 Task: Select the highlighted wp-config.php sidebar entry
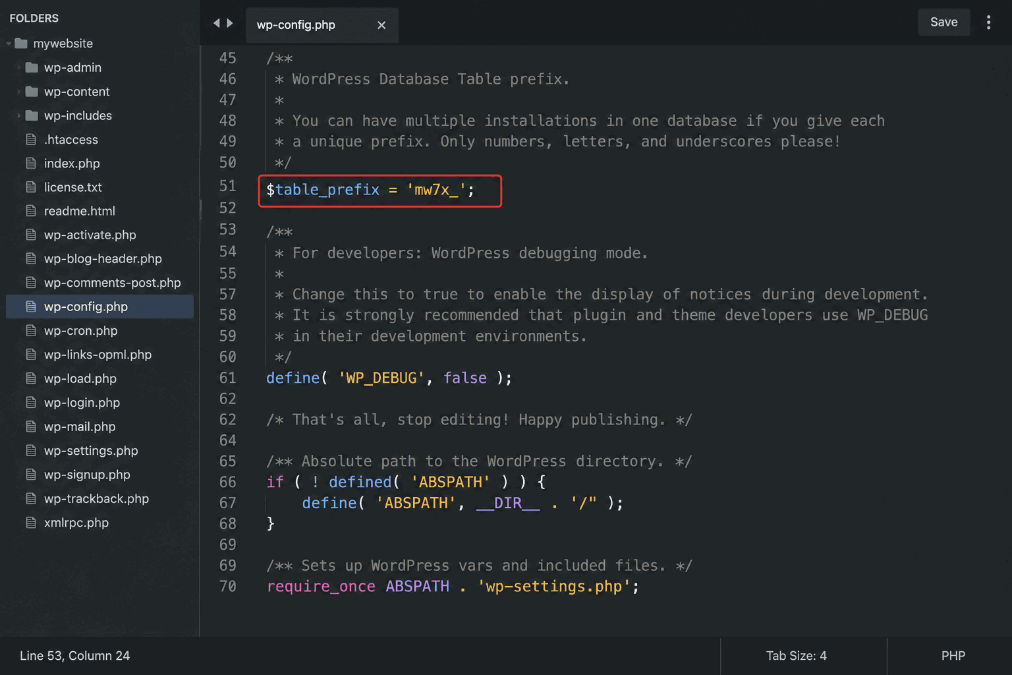click(x=99, y=307)
